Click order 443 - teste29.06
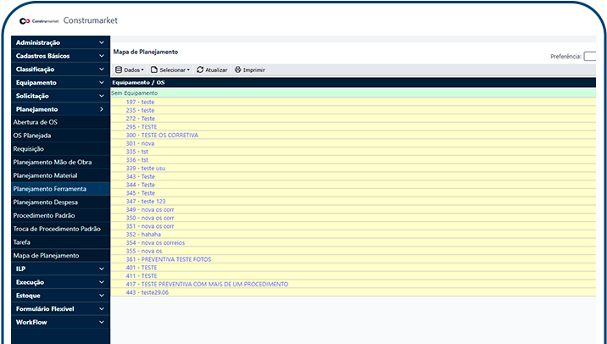The width and height of the screenshot is (607, 344). [147, 292]
